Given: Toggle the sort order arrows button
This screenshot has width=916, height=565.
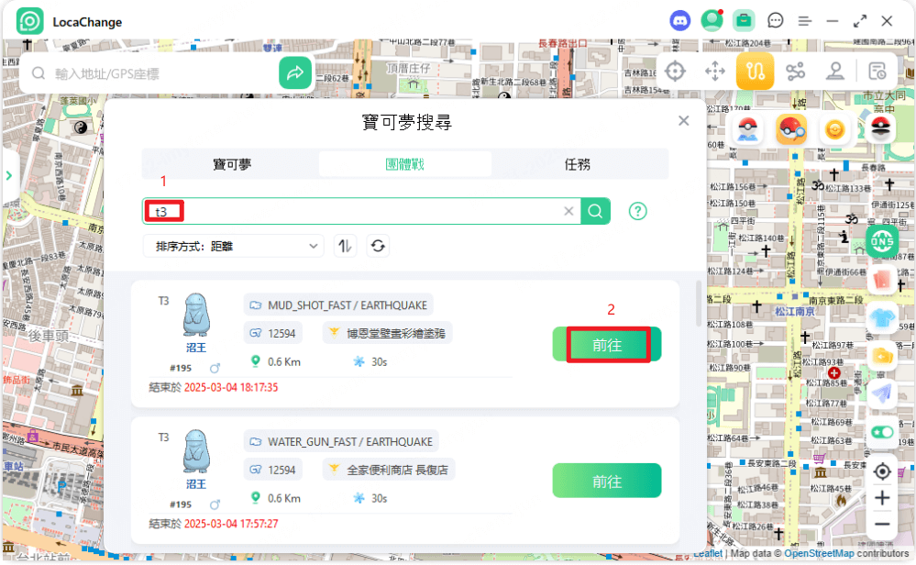Looking at the screenshot, I should 345,247.
